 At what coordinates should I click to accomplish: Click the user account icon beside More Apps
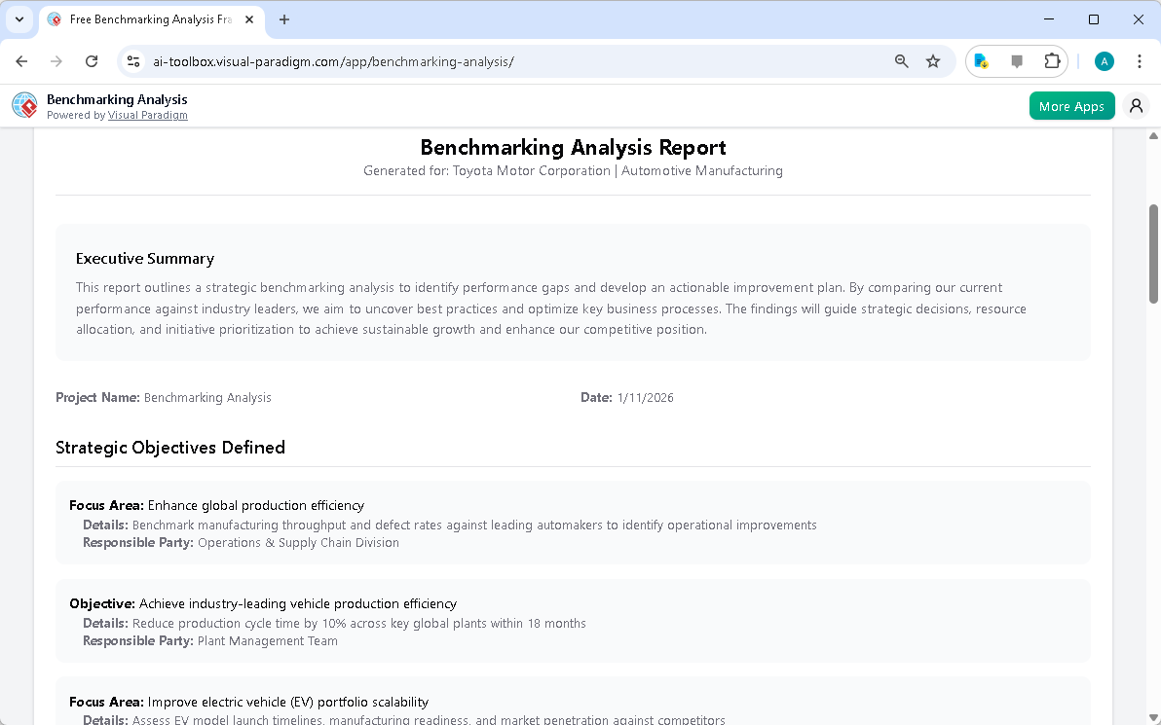(1136, 105)
